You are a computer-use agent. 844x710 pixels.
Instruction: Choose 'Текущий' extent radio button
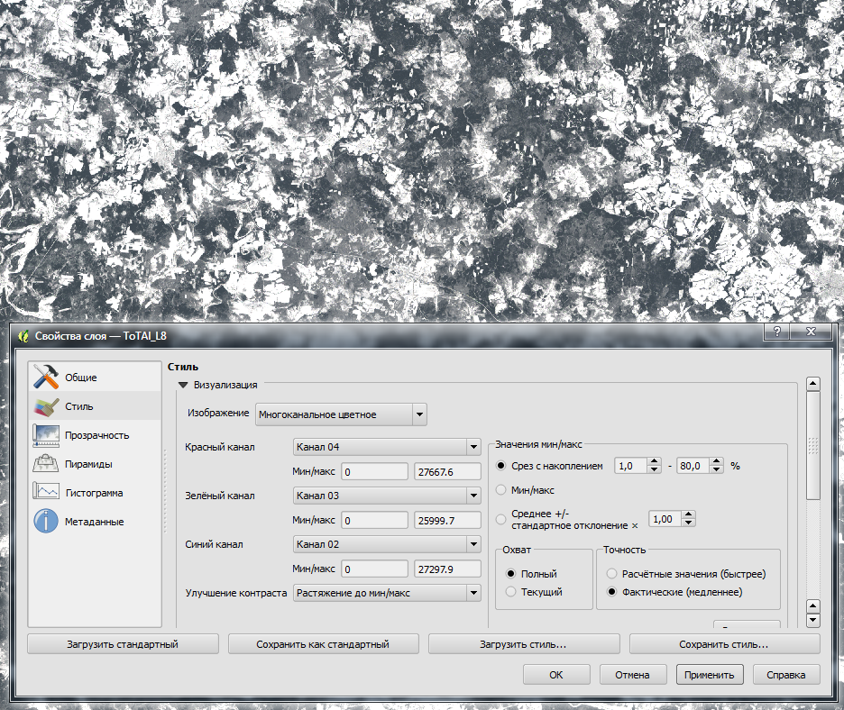click(x=511, y=592)
